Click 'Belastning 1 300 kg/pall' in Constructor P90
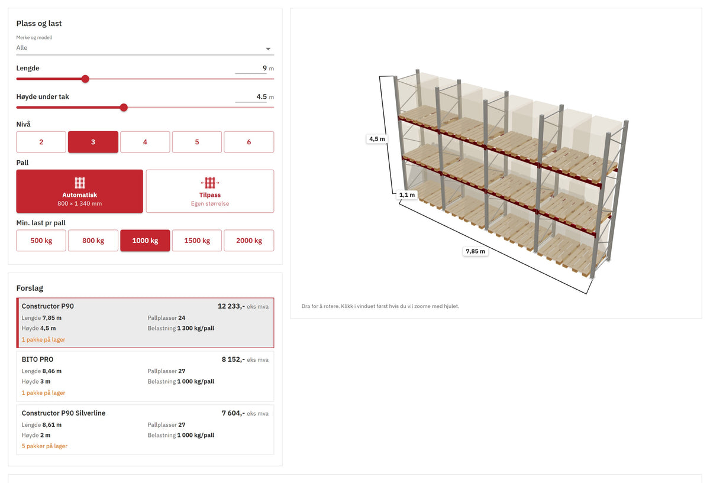Viewport: 710px width, 483px height. (x=181, y=328)
